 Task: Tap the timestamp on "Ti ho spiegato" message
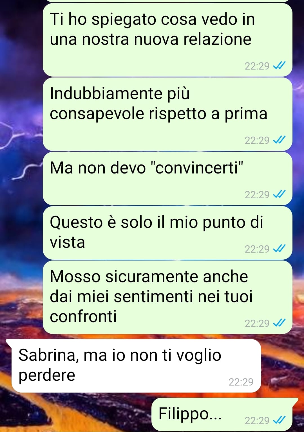coord(257,66)
